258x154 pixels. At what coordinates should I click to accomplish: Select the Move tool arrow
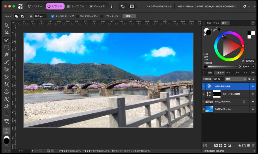pyautogui.click(x=7, y=25)
